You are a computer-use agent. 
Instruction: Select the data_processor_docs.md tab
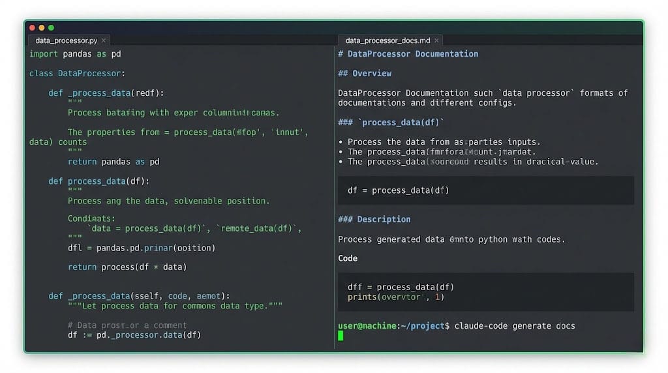pyautogui.click(x=387, y=40)
